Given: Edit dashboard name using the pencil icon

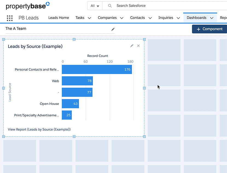Looking at the screenshot, I should (x=113, y=29).
